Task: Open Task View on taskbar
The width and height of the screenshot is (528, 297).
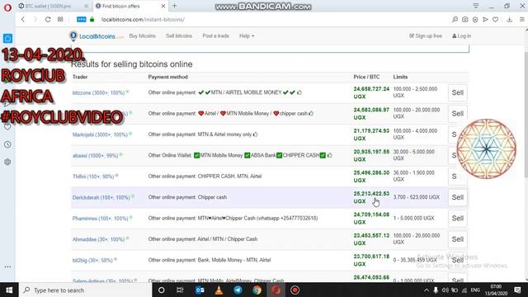Action: pos(180,290)
